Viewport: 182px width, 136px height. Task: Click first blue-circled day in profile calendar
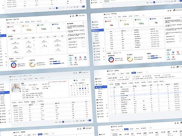80,89
